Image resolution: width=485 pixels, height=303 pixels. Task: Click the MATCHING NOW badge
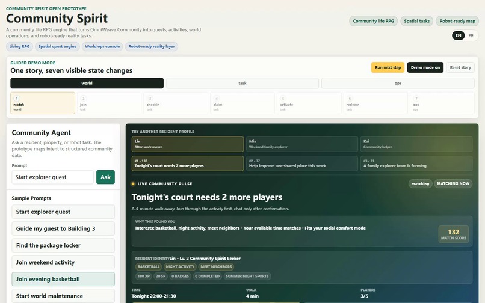(453, 183)
